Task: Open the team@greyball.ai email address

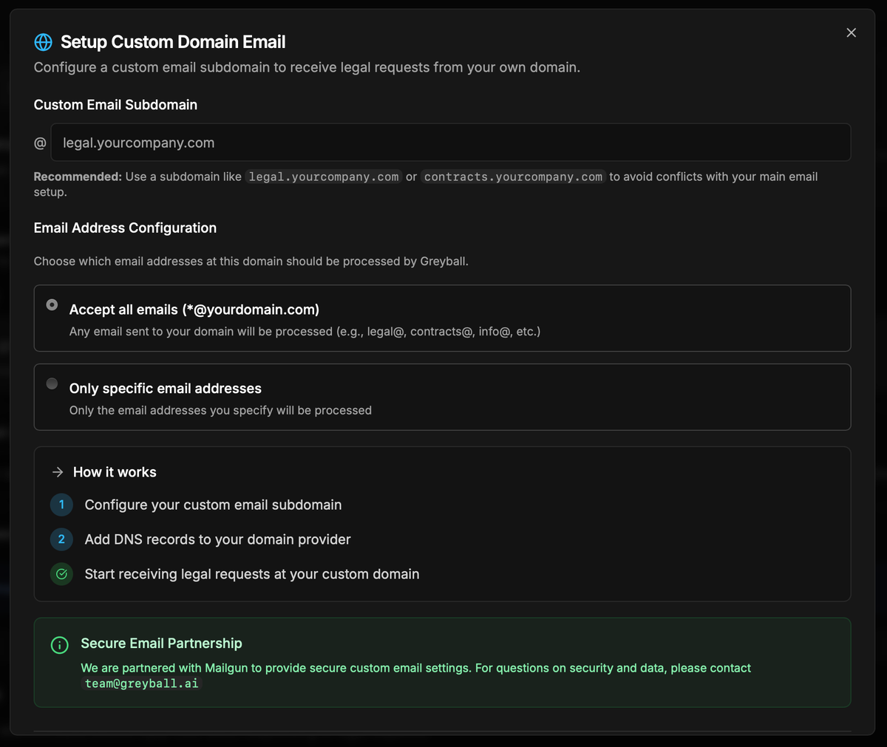Action: [x=141, y=683]
